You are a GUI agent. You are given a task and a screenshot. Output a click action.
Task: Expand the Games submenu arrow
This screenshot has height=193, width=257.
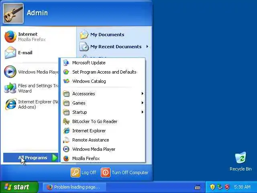142,103
